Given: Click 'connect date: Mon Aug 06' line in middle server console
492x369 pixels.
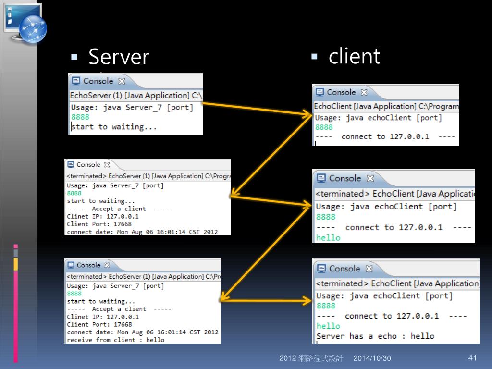Looking at the screenshot, I should pos(142,232).
